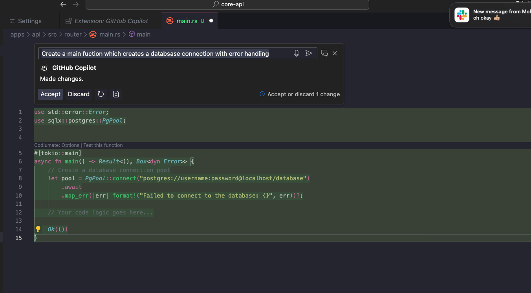This screenshot has height=293, width=531.
Task: Click the main.rs breadcrumb file
Action: (110, 35)
